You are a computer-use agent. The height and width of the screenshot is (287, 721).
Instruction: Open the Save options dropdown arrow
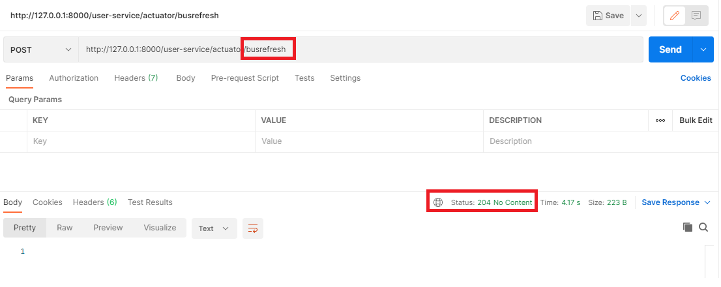(639, 16)
